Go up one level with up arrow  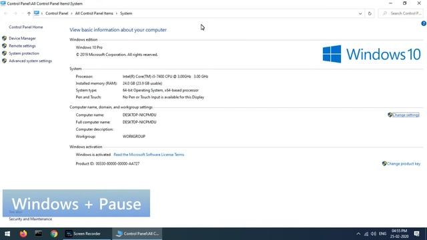tap(29, 13)
